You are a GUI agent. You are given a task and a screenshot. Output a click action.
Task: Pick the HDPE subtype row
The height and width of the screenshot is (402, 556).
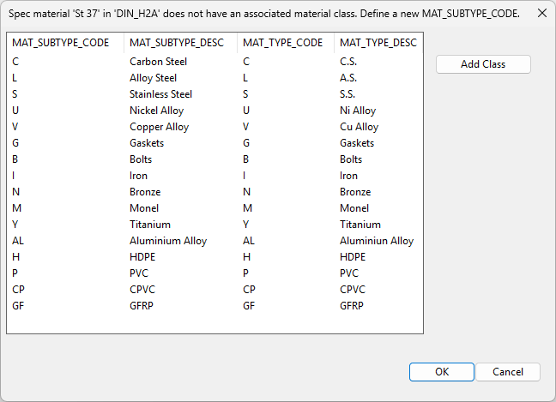tap(142, 257)
